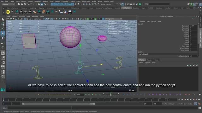Open the Script Editor icon
The width and height of the screenshot is (202, 113).
click(199, 108)
